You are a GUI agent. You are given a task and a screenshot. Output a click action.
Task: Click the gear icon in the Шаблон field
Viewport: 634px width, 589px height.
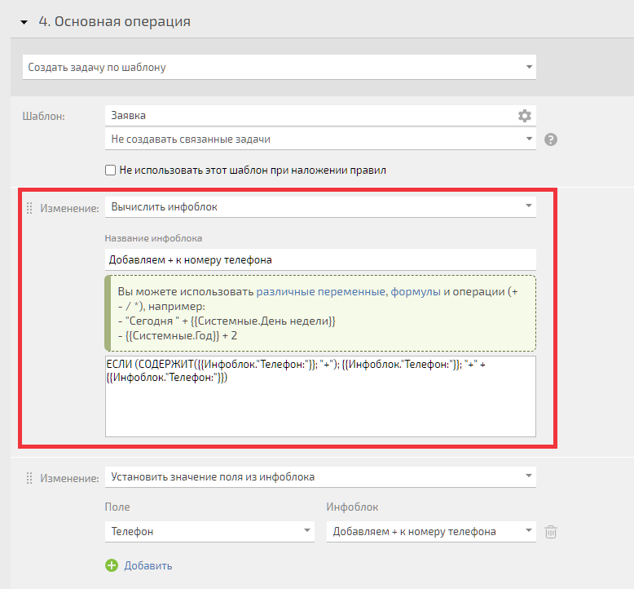tap(525, 116)
